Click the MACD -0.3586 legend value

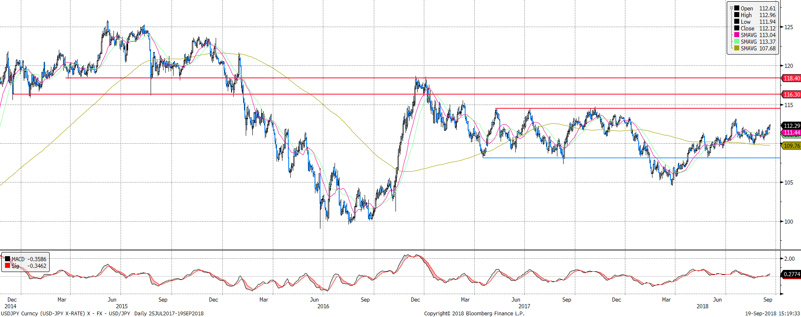[x=37, y=259]
